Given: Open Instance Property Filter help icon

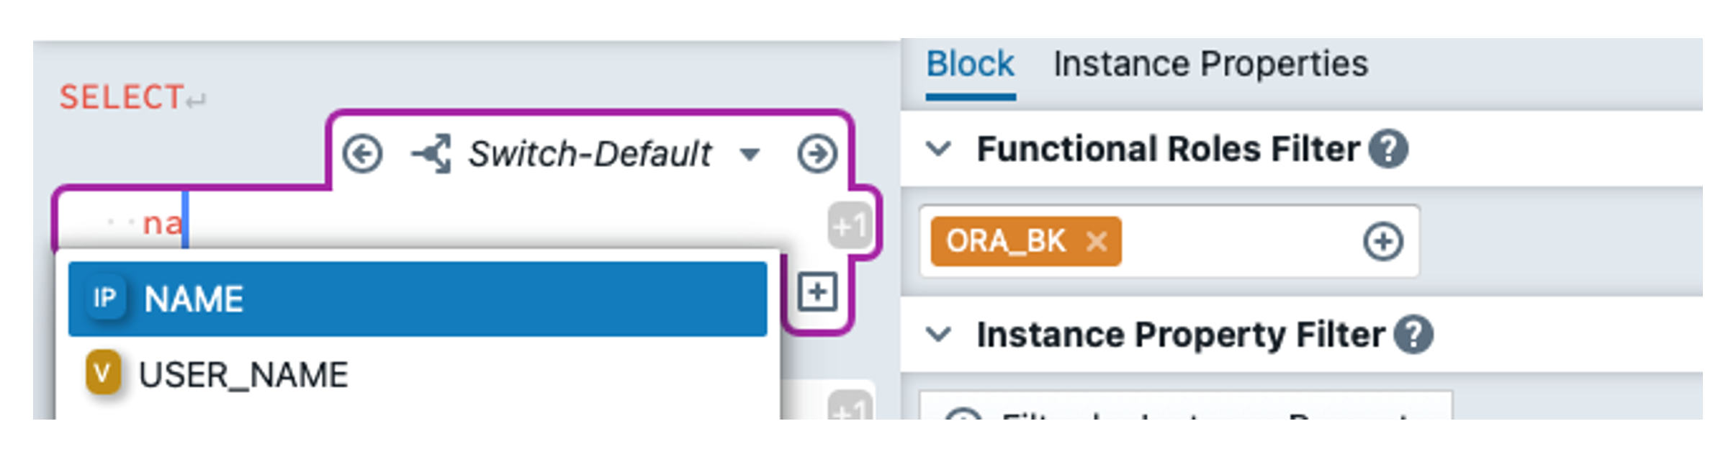Looking at the screenshot, I should point(1413,335).
